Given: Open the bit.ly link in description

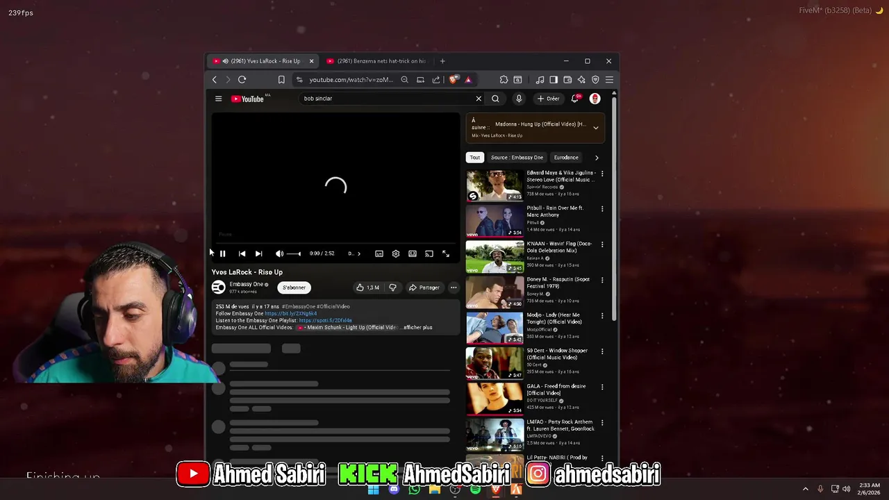Looking at the screenshot, I should click(x=290, y=313).
